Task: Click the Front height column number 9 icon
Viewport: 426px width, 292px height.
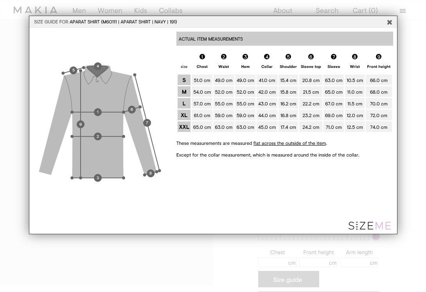Action: (378, 57)
